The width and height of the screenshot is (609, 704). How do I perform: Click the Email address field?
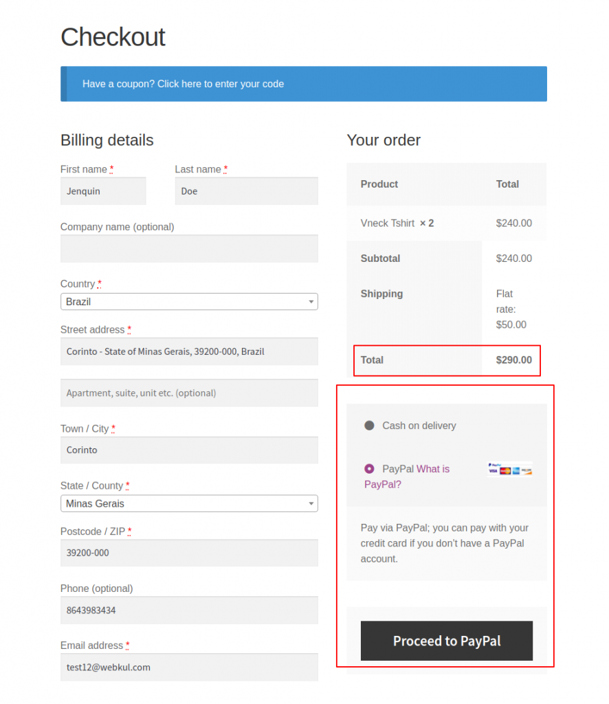(189, 667)
